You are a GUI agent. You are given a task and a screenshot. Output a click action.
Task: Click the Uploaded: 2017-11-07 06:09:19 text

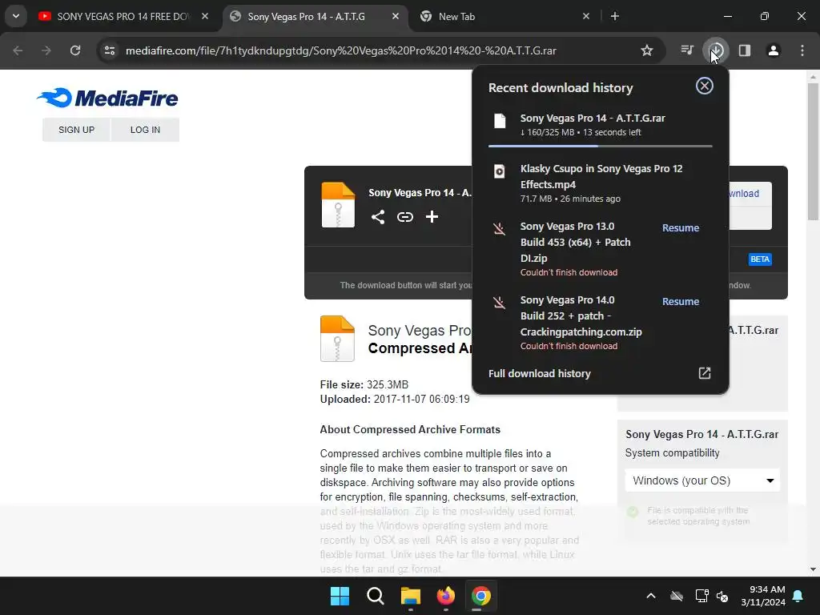point(395,399)
